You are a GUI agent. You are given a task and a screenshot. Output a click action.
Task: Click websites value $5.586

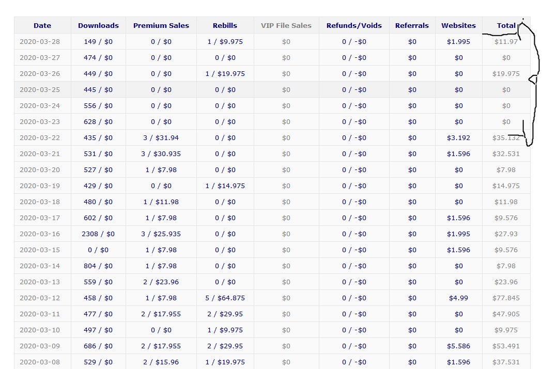click(x=458, y=346)
